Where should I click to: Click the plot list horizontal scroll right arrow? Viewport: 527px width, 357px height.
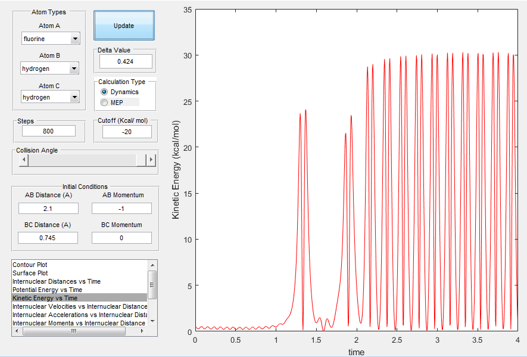point(141,331)
